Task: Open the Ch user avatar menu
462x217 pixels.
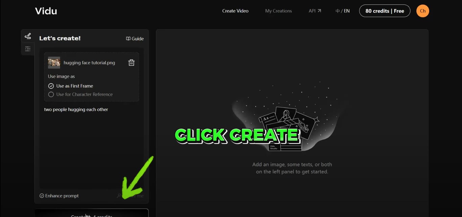Action: tap(422, 11)
